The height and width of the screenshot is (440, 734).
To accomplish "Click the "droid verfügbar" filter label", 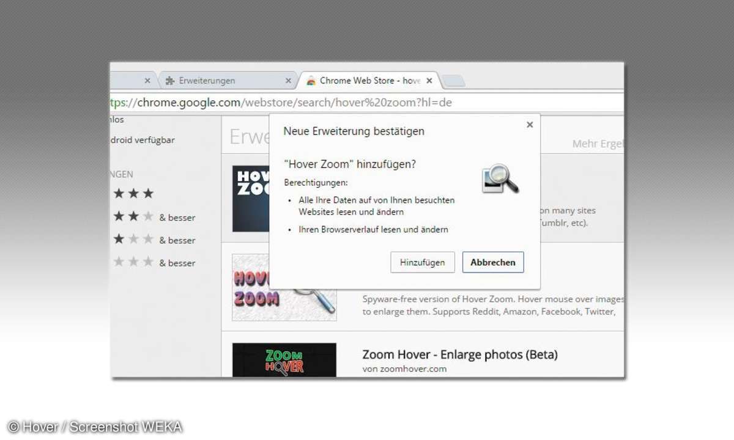I will [143, 140].
